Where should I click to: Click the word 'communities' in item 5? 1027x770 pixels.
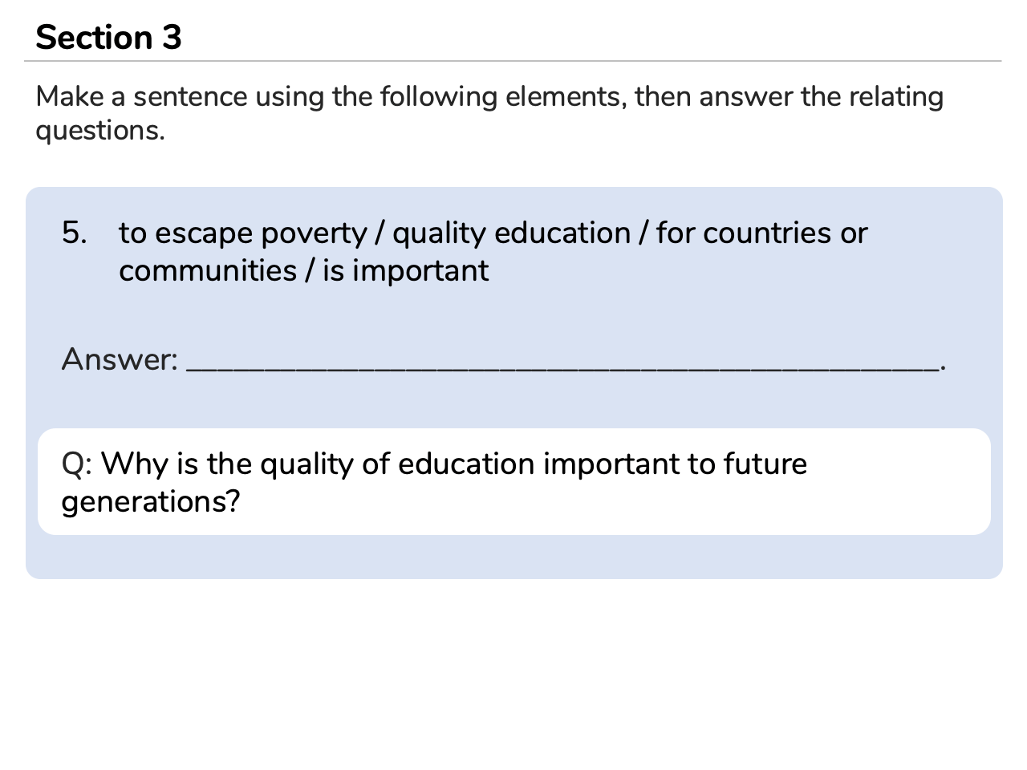[x=208, y=271]
